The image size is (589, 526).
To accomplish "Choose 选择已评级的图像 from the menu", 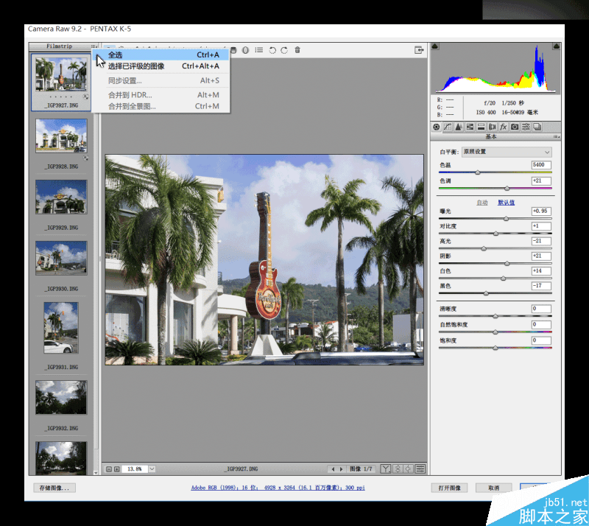I will [x=161, y=66].
